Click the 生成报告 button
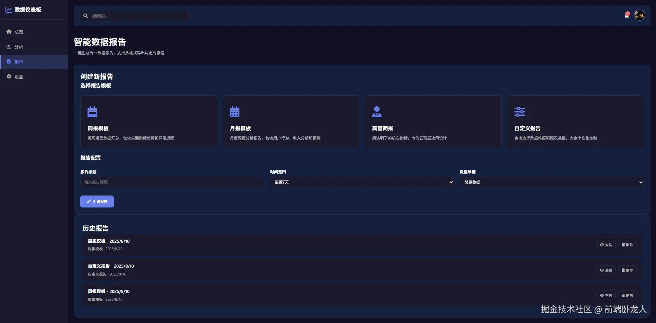The height and width of the screenshot is (323, 656). [97, 202]
